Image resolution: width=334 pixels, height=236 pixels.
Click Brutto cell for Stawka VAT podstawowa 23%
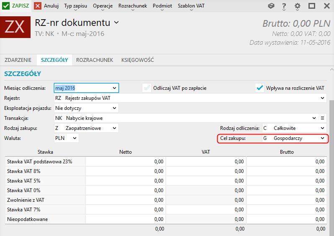click(x=287, y=162)
